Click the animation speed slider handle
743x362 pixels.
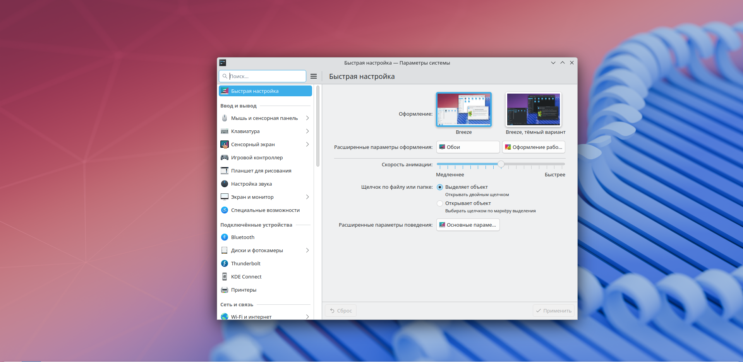(501, 164)
